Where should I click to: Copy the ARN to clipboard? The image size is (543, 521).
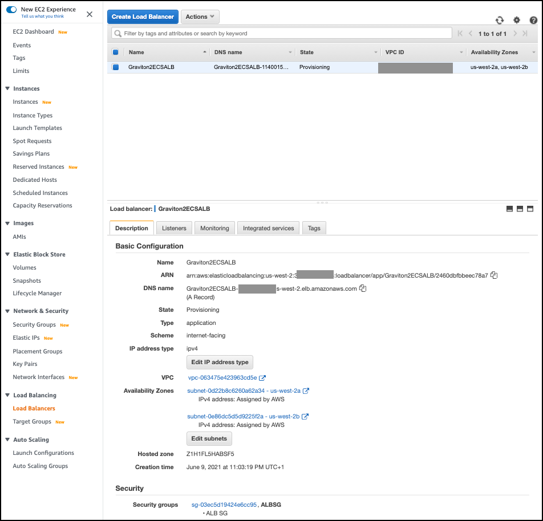494,275
